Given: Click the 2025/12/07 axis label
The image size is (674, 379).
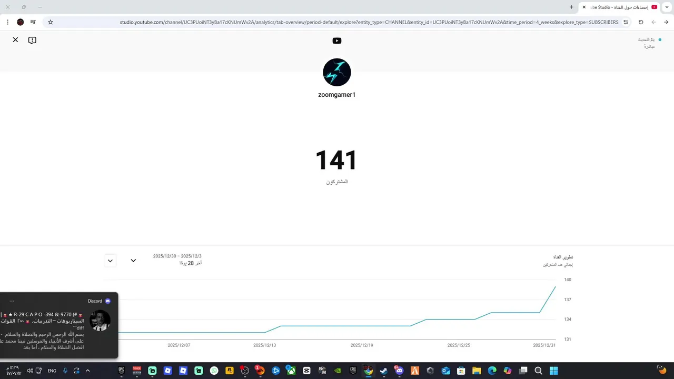Looking at the screenshot, I should click(x=179, y=345).
